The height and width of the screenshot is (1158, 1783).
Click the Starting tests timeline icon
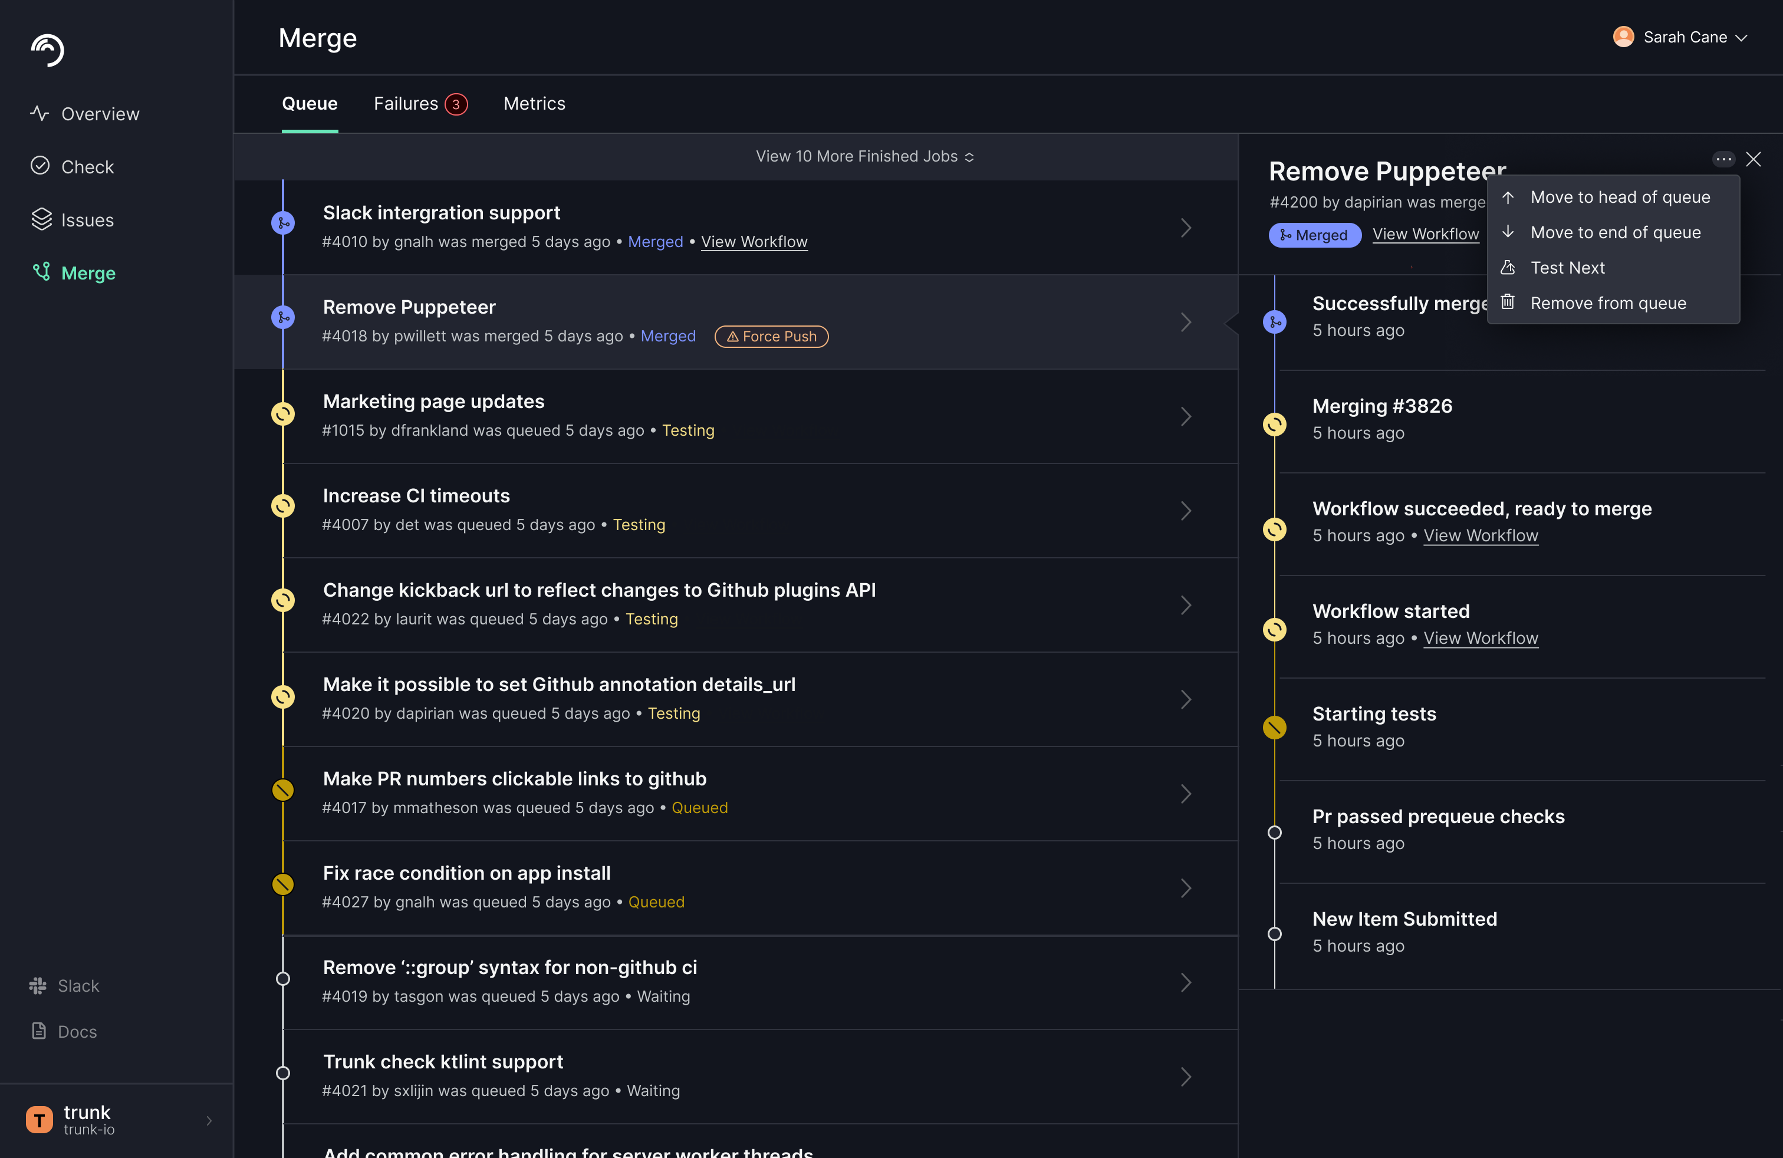pos(1274,728)
